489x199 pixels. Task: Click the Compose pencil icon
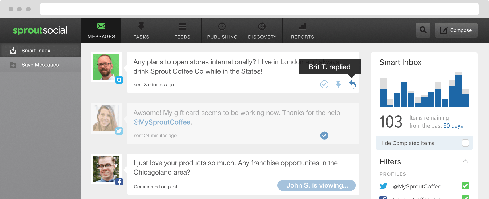[444, 30]
